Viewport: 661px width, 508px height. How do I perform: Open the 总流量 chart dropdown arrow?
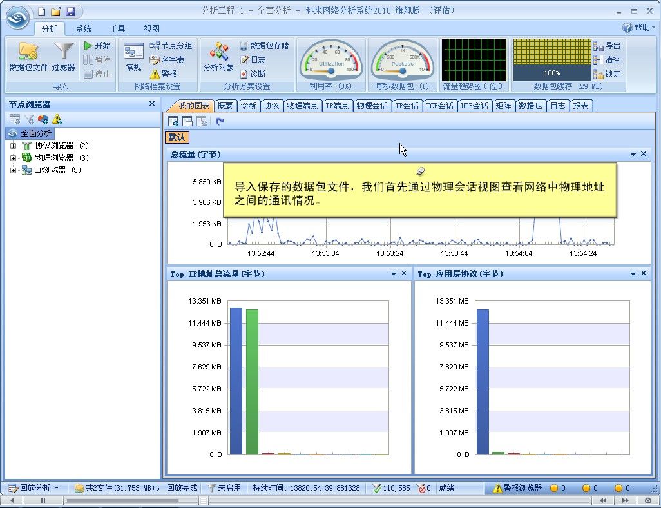point(633,155)
